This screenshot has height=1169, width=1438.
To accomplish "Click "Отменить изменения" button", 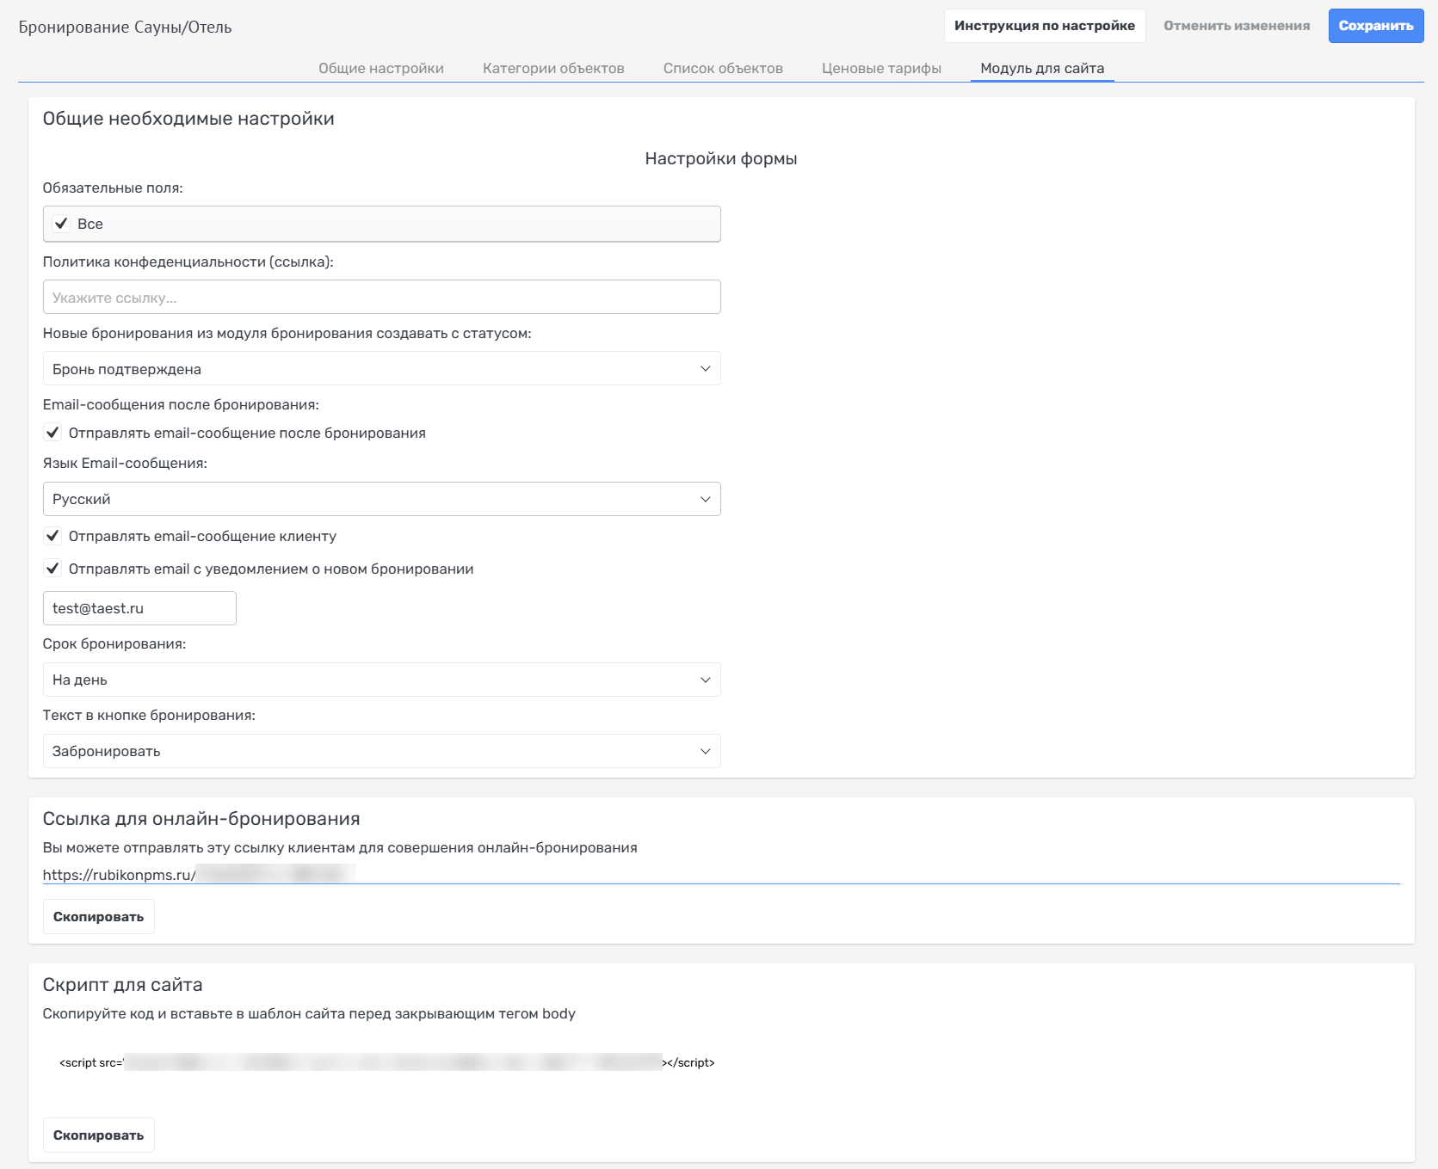I will (x=1237, y=26).
